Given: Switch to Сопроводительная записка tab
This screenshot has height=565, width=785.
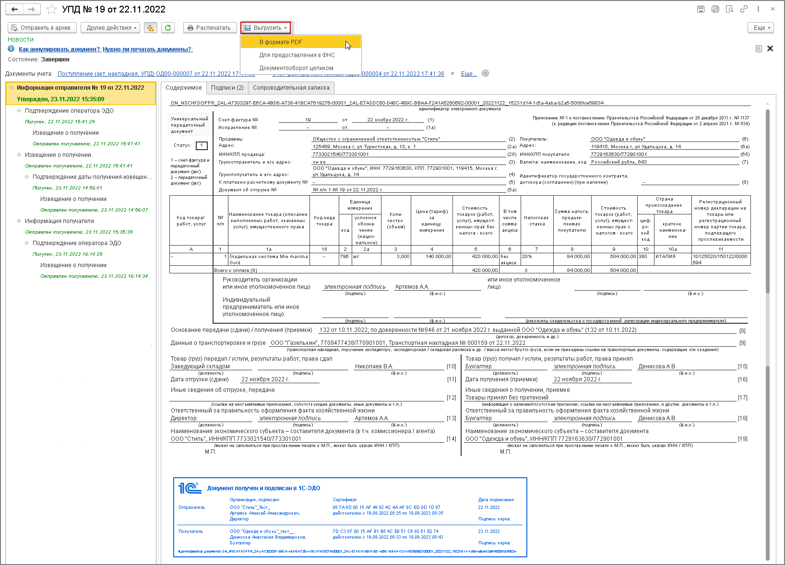Looking at the screenshot, I should tap(291, 88).
